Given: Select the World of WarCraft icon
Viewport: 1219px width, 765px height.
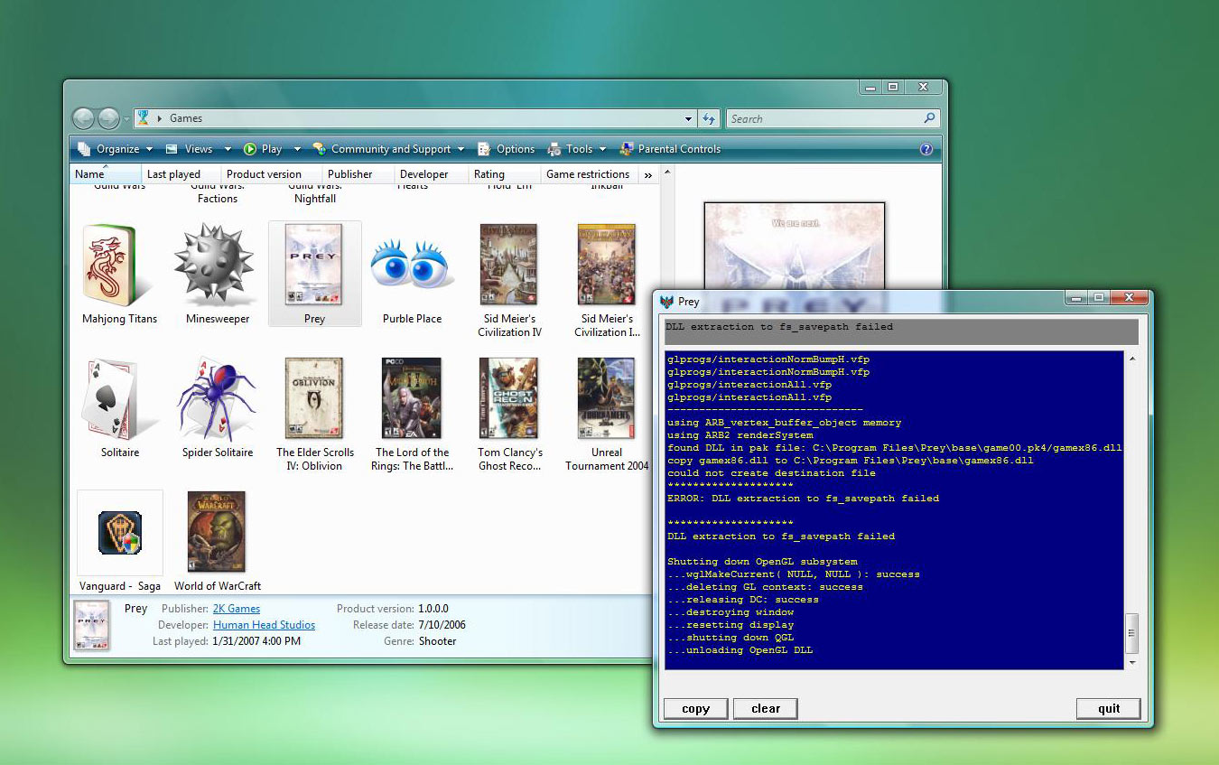Looking at the screenshot, I should (217, 532).
